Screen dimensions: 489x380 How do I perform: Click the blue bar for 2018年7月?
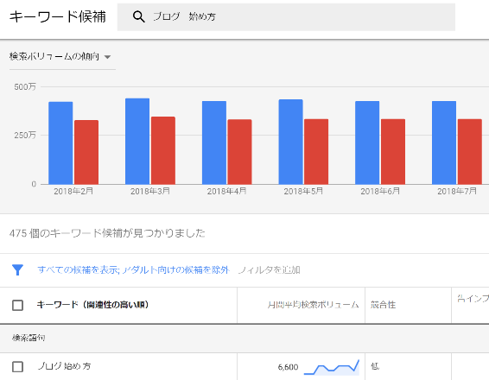444,142
